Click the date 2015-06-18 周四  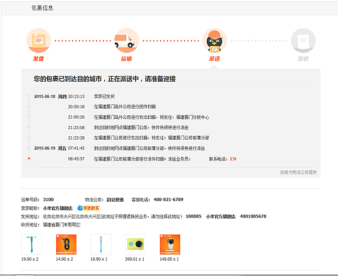(50, 96)
